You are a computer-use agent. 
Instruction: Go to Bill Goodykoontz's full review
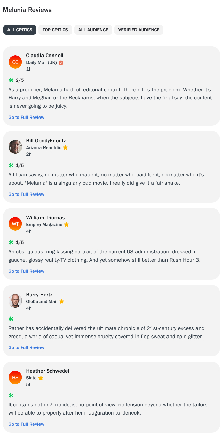(26, 194)
